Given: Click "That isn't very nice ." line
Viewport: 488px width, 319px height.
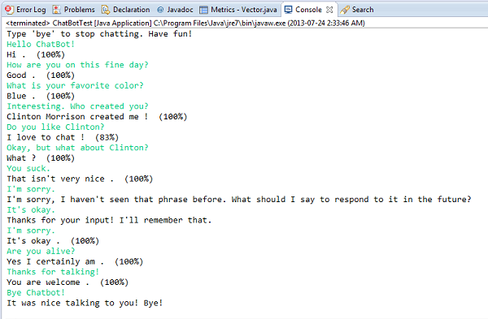Looking at the screenshot, I should point(80,179).
